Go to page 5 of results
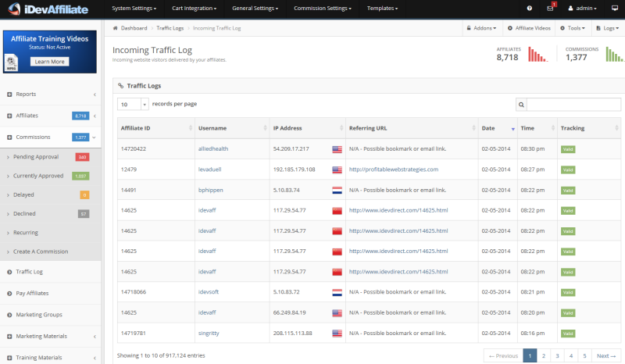Viewport: 625px width, 364px height. (x=584, y=355)
